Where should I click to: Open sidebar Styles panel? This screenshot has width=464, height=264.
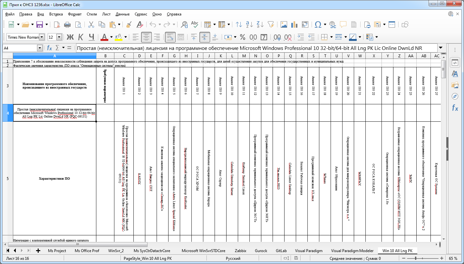coord(455,74)
